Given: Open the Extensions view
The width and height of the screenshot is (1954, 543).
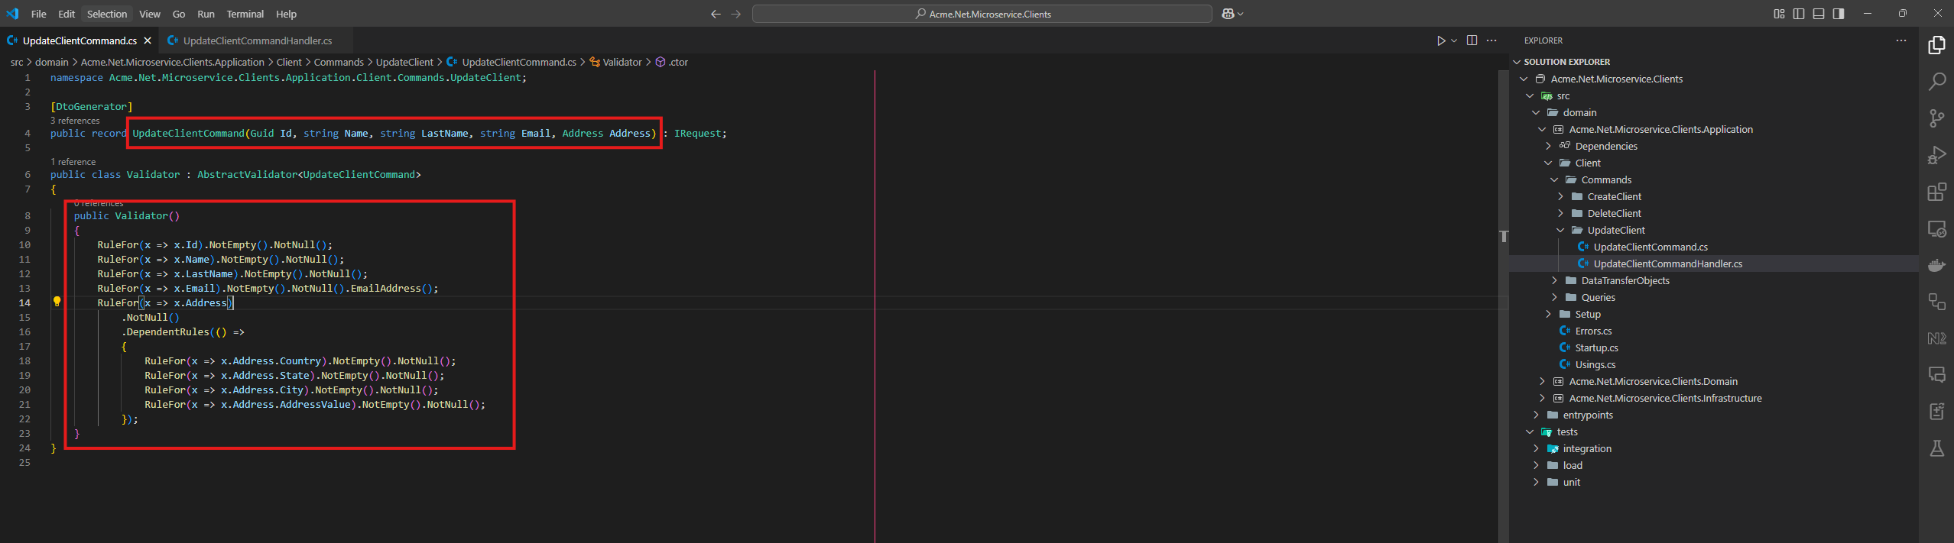Looking at the screenshot, I should [x=1936, y=192].
